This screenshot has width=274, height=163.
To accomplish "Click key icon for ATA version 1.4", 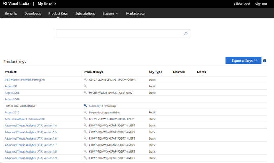I will tap(85, 125).
